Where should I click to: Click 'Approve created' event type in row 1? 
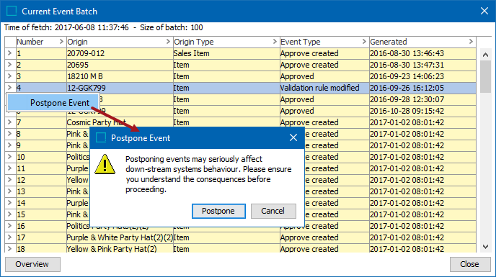324,53
